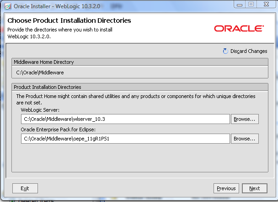The height and width of the screenshot is (202, 278).
Task: Click the Oracle logo
Action: (x=239, y=28)
